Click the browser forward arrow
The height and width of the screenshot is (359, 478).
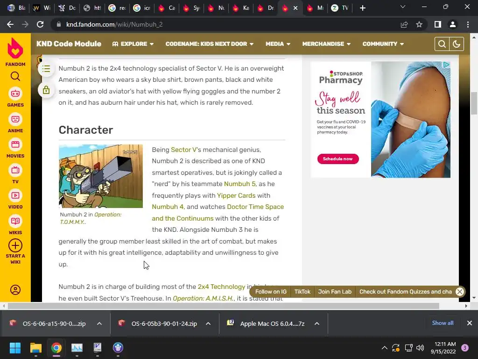click(25, 24)
